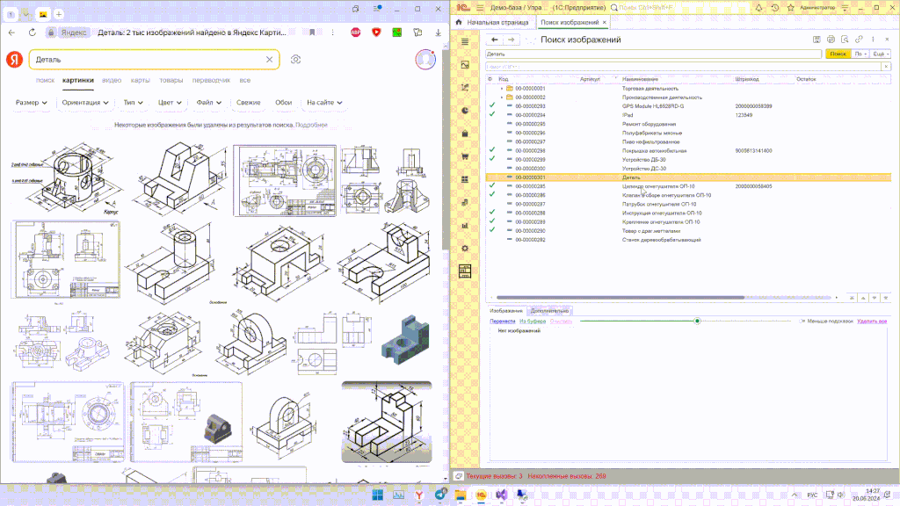Click the print icon in the Поиск изображений form
Screen dimensions: 900x506
pyautogui.click(x=831, y=40)
